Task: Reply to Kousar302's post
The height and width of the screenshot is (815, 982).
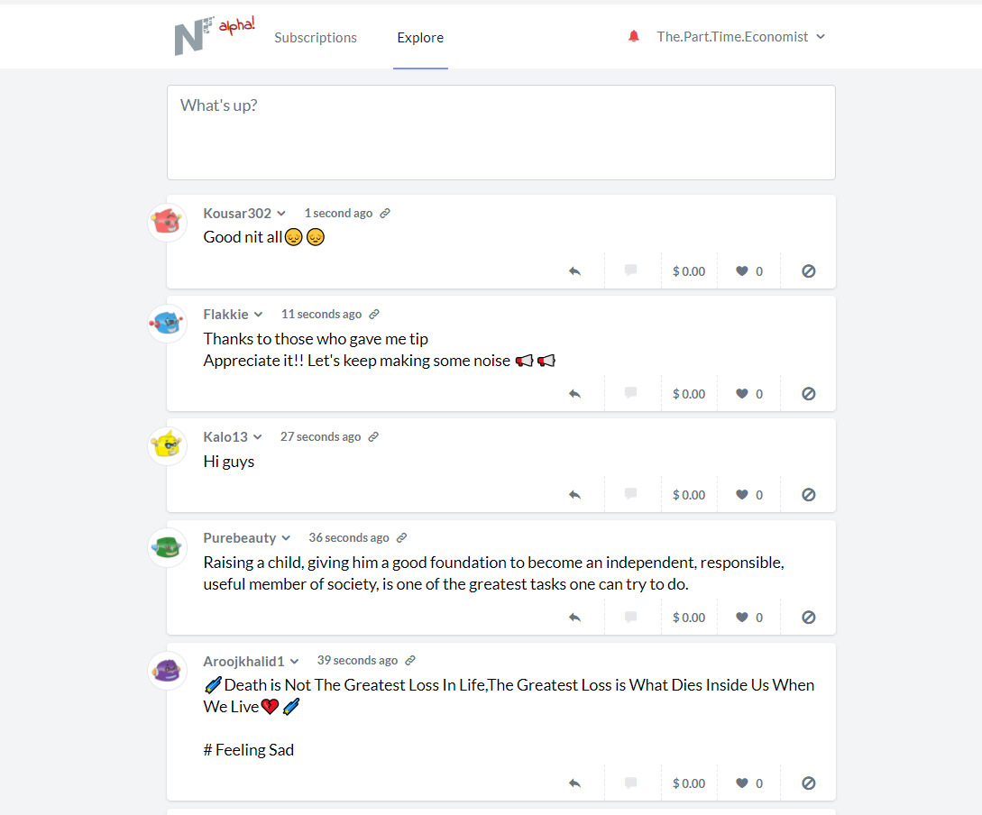Action: (574, 271)
